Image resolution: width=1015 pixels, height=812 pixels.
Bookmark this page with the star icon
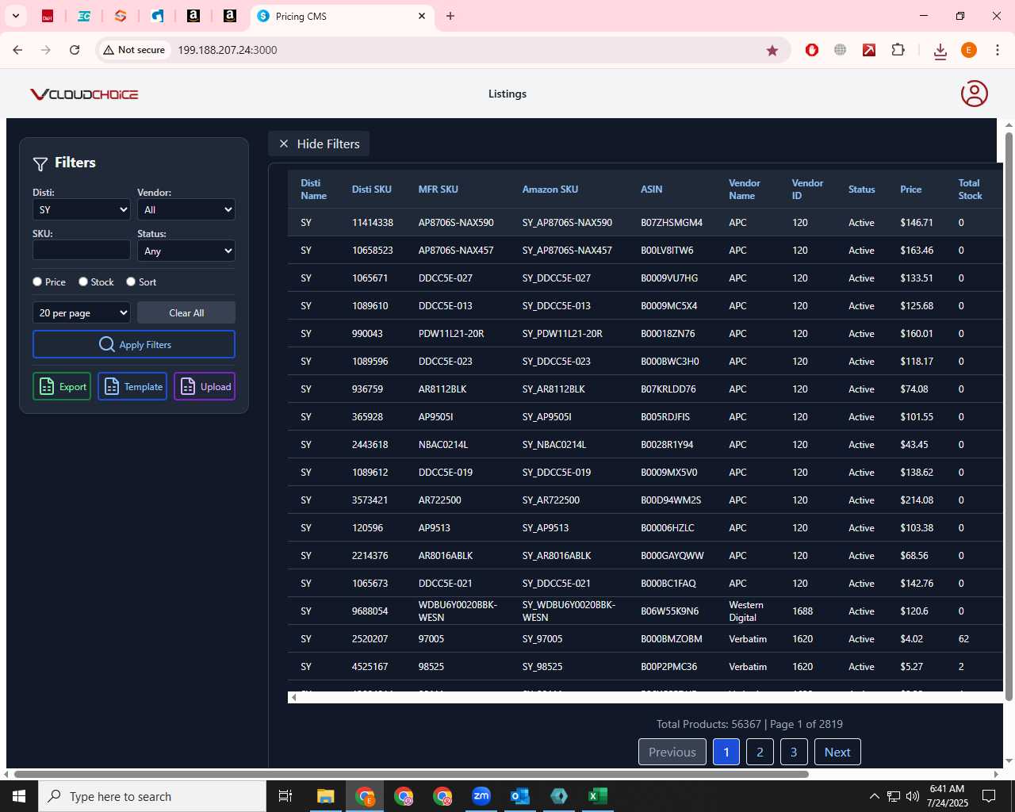[772, 50]
